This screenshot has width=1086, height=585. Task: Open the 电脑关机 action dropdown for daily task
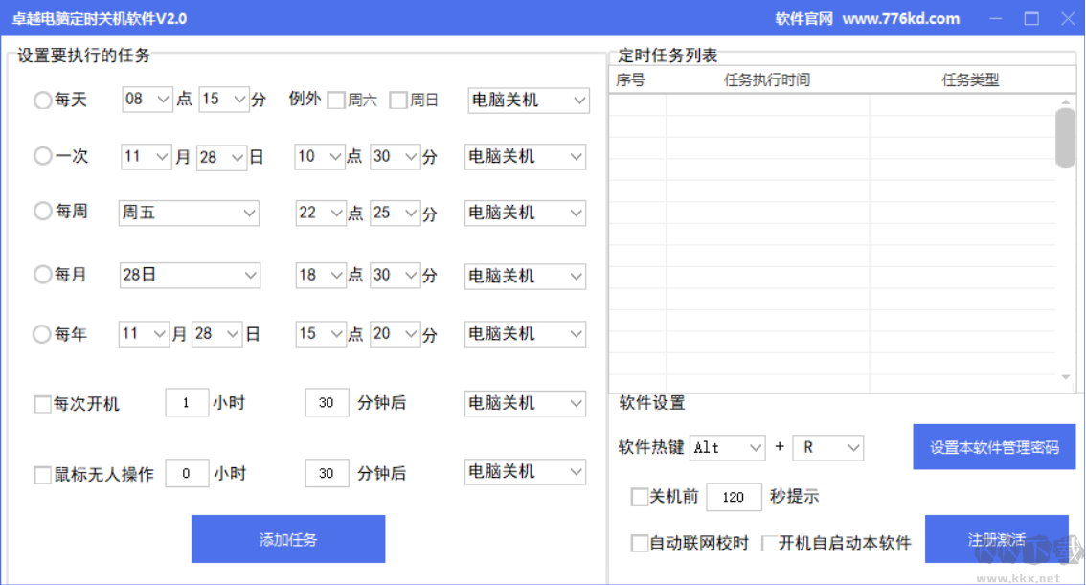click(527, 100)
